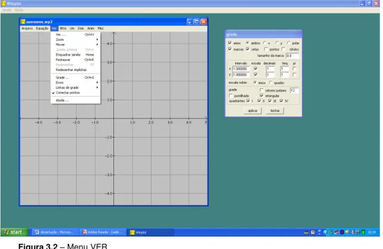This screenshot has height=249, width=383.
Task: Enable the setores polares checkbox
Action: point(262,90)
